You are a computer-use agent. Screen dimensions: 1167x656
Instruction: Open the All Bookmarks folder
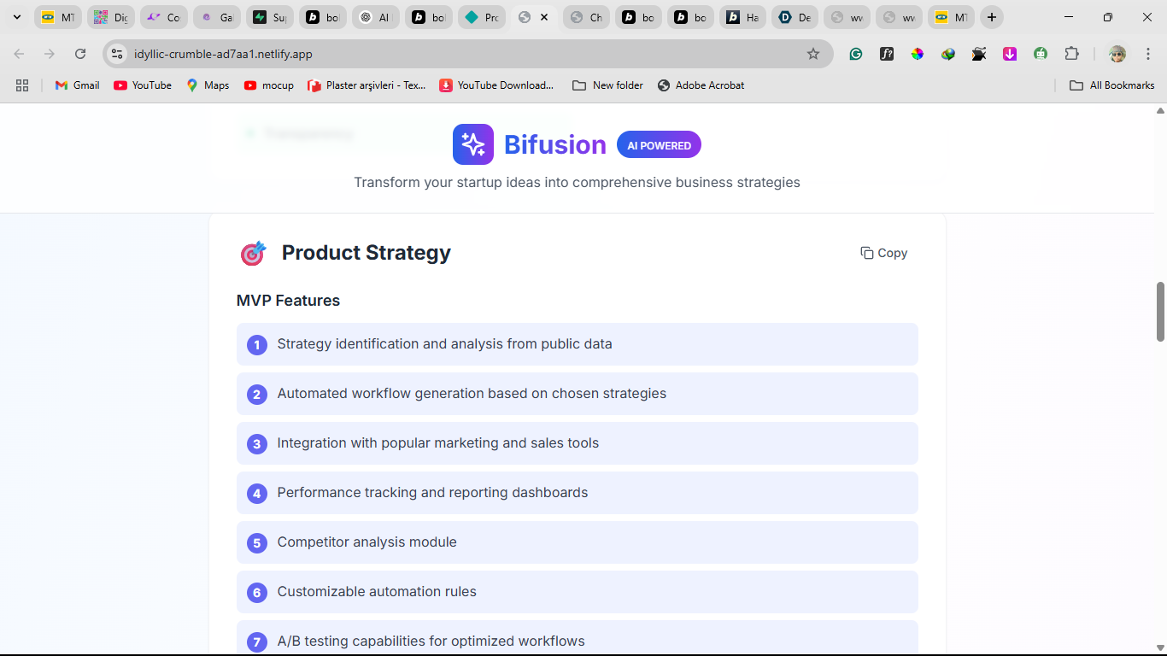(1112, 85)
